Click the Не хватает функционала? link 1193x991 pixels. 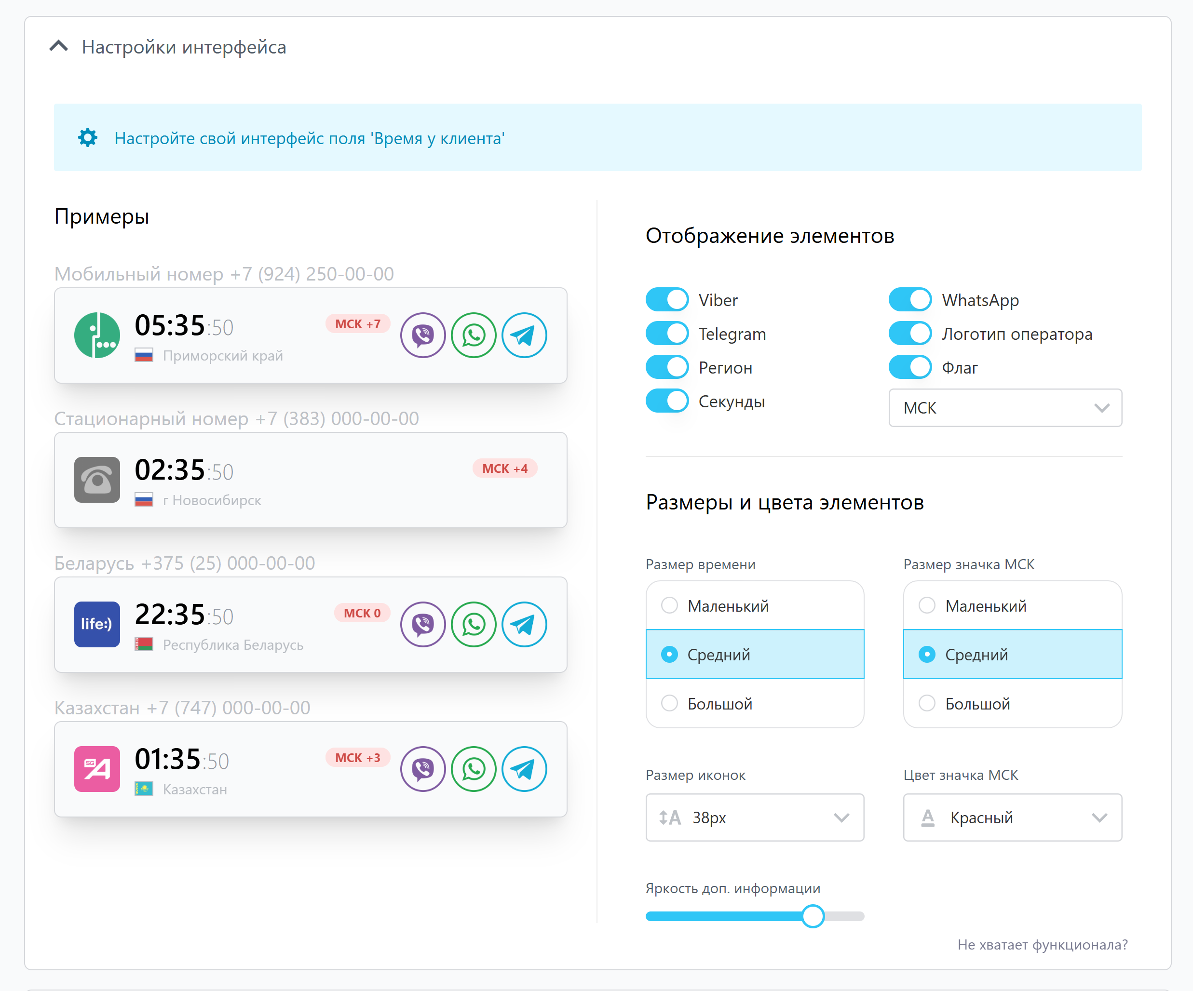(x=1042, y=944)
